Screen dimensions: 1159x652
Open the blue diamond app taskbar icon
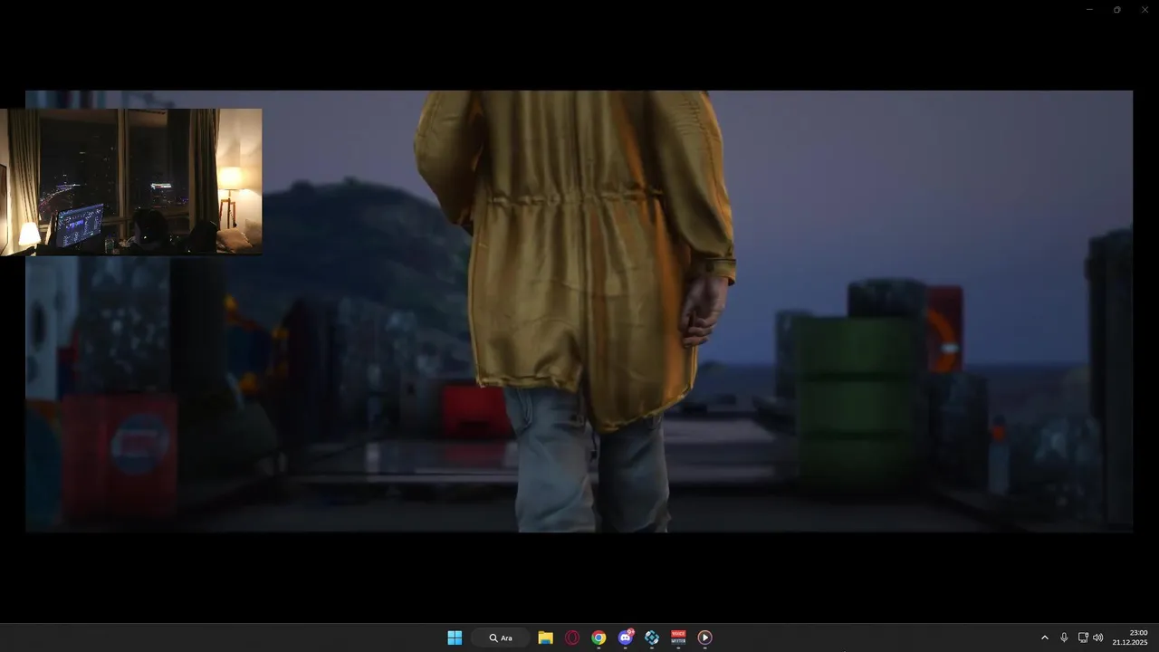click(652, 638)
